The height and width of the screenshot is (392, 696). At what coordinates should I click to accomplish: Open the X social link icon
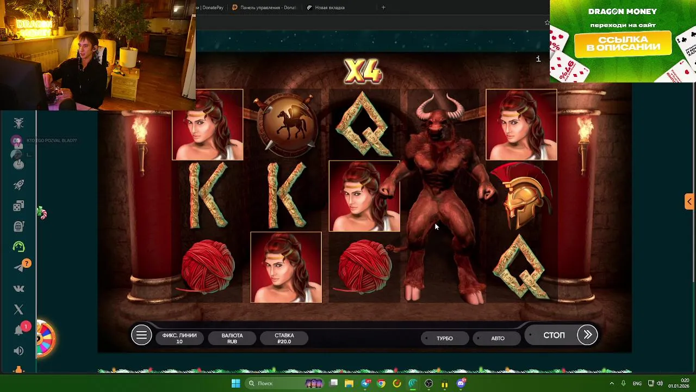point(18,309)
